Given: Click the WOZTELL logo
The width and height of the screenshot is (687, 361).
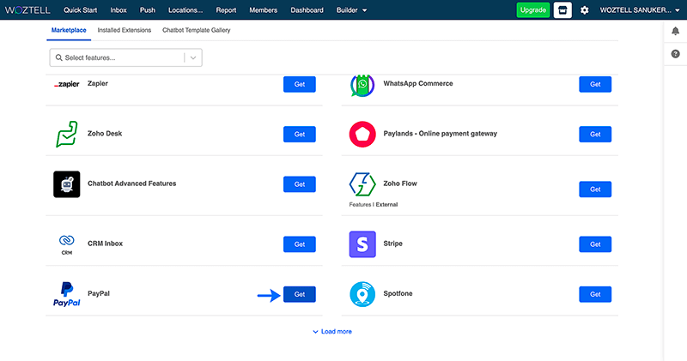Looking at the screenshot, I should click(x=27, y=9).
